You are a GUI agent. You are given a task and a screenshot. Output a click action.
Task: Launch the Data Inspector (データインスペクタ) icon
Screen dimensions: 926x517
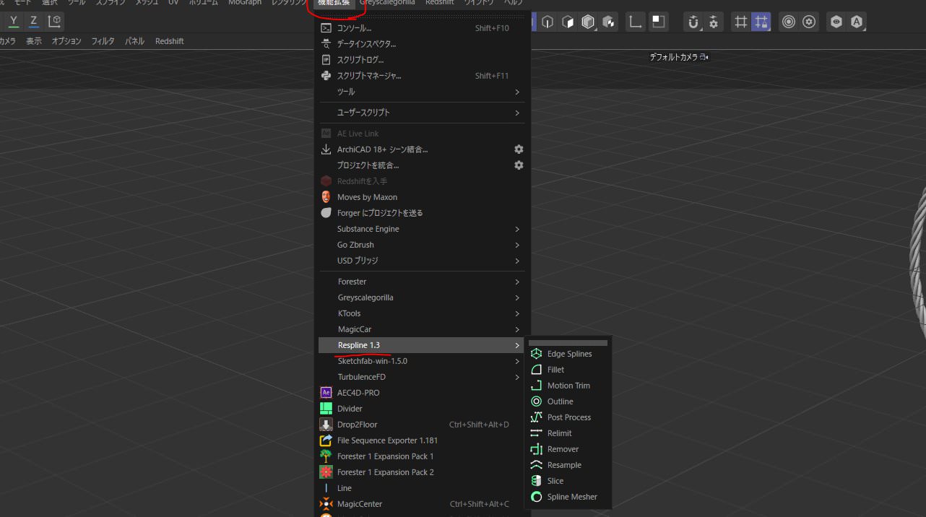(x=326, y=44)
